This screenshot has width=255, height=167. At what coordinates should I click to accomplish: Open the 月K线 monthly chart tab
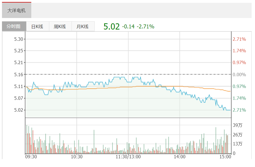pos(83,26)
